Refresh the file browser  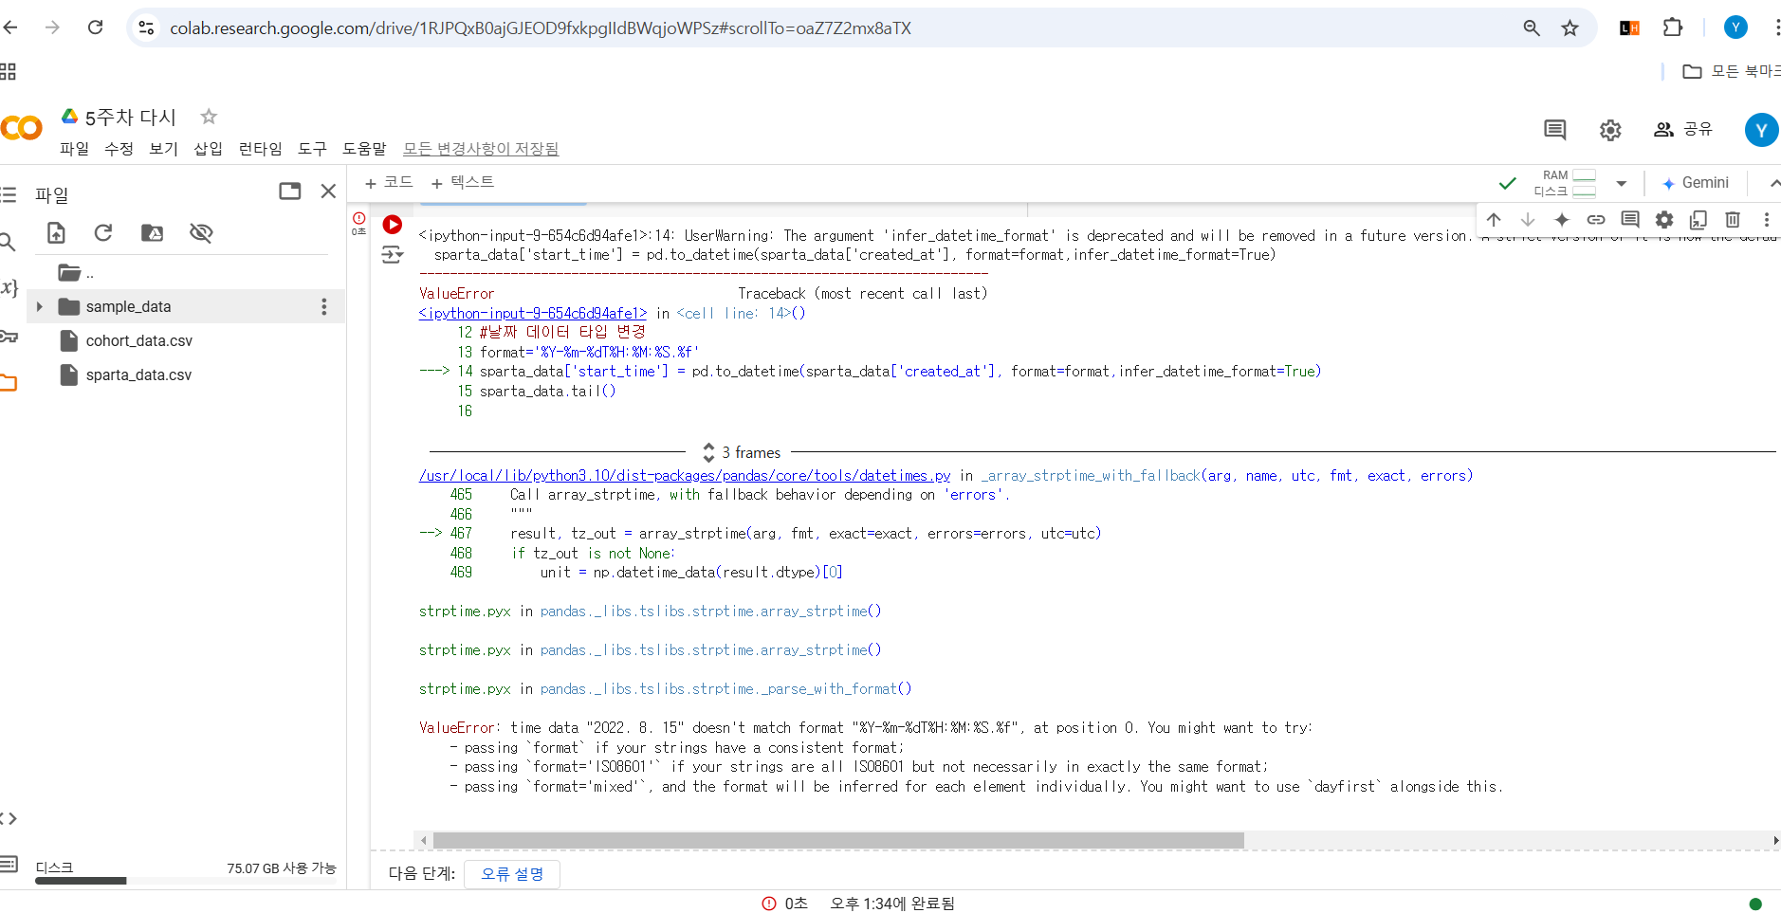(x=103, y=233)
